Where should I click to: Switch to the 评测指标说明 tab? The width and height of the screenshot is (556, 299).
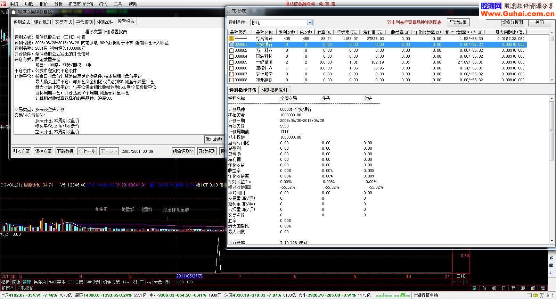pyautogui.click(x=275, y=90)
